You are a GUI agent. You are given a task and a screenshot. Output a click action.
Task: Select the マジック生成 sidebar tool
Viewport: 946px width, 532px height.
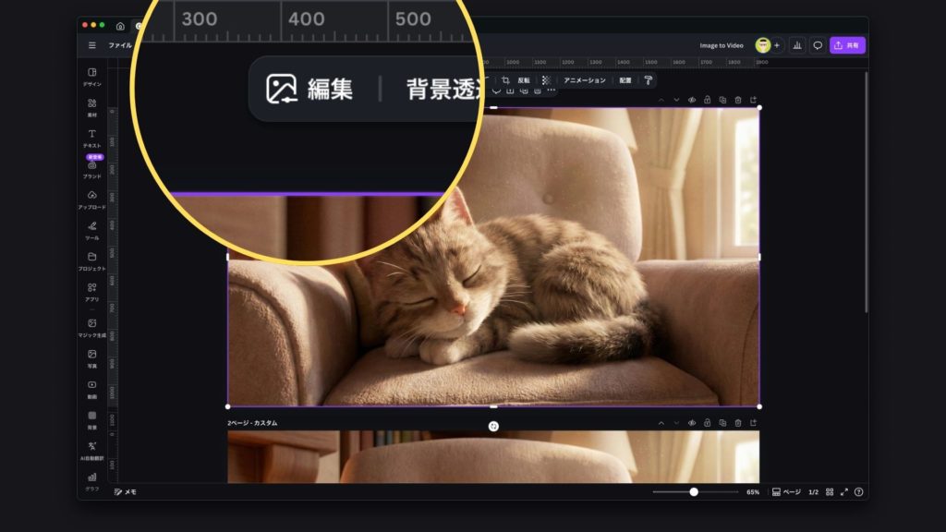91,327
